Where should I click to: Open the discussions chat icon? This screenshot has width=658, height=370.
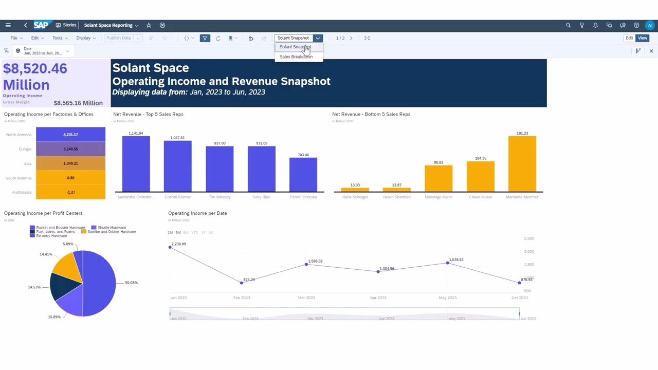click(609, 25)
